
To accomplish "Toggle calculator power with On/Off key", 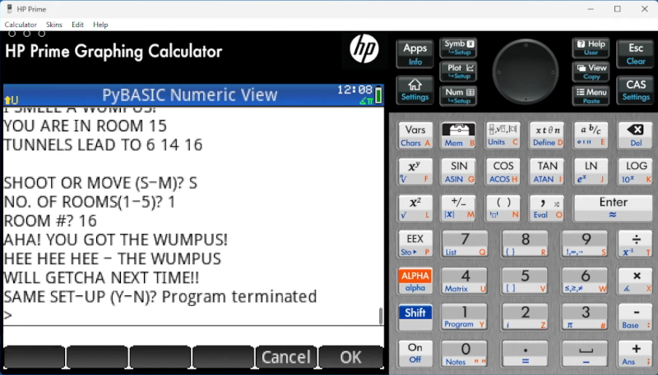I will (x=415, y=353).
